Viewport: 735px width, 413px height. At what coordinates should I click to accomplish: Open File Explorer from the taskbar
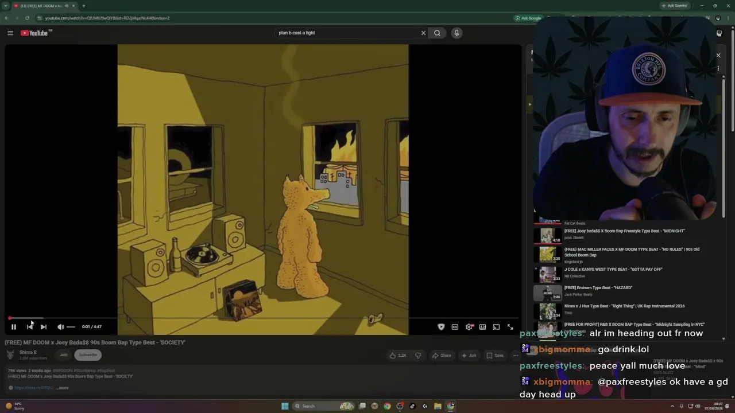coord(438,407)
